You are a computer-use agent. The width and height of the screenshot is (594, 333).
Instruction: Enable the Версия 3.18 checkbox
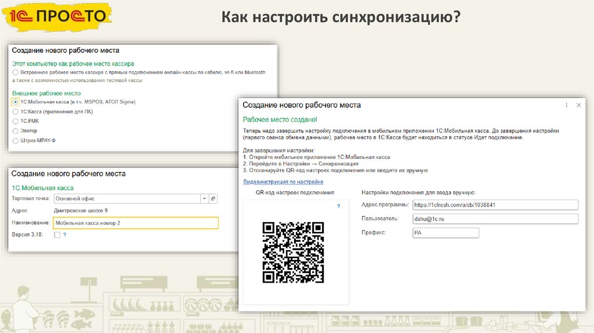(x=57, y=235)
